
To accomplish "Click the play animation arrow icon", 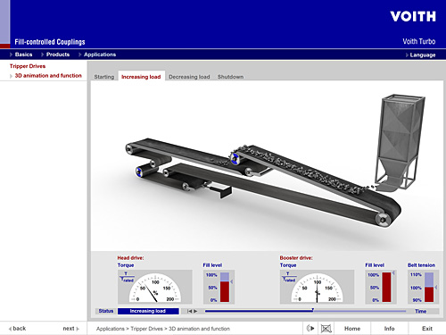I will 195,311.
